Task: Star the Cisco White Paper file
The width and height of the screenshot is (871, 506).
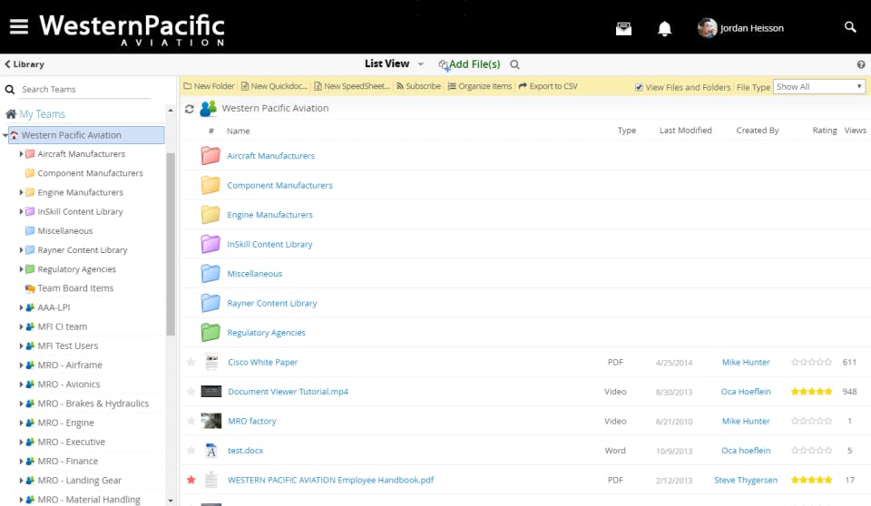Action: coord(191,362)
